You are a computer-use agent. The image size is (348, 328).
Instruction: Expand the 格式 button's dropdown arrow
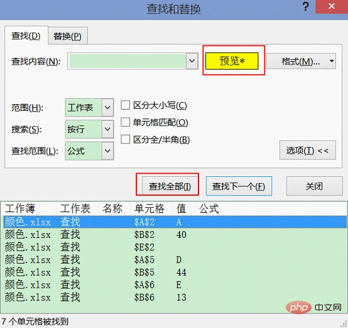pos(332,61)
